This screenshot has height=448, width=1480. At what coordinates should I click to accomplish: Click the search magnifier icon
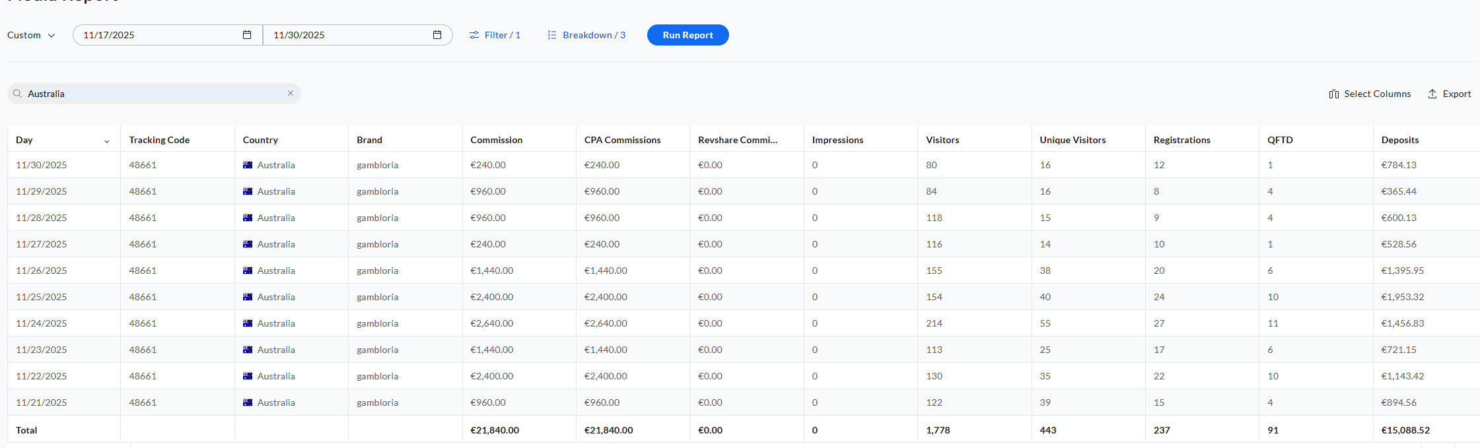[18, 94]
